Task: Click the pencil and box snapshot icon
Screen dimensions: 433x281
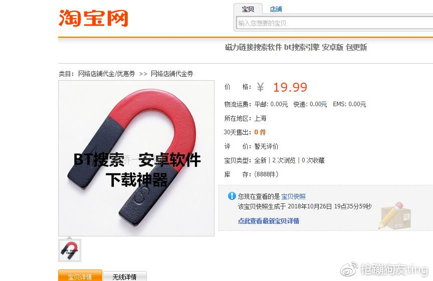Action: pos(394,216)
